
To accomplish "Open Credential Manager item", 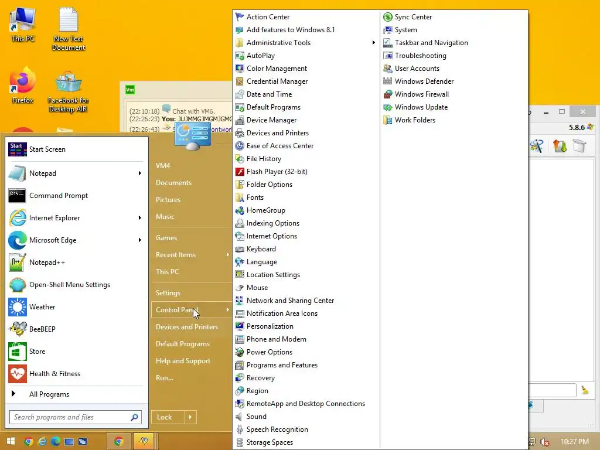I will pyautogui.click(x=277, y=81).
